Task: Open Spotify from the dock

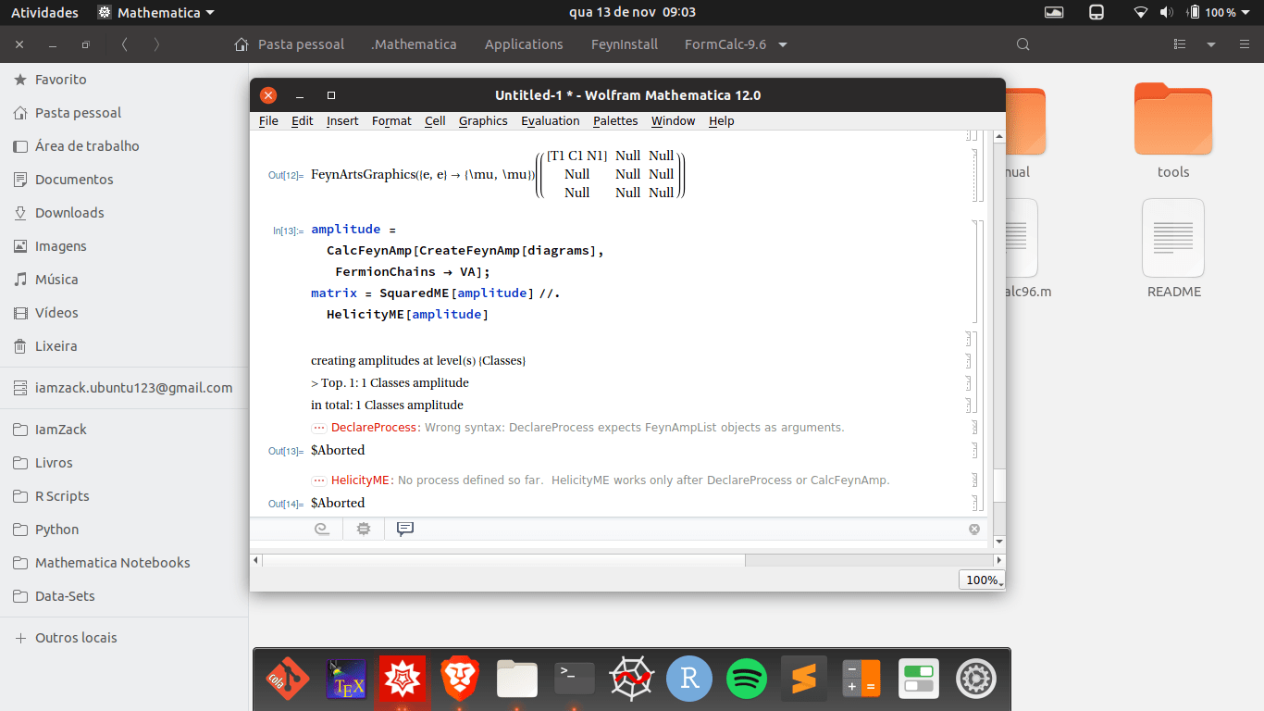Action: point(746,679)
